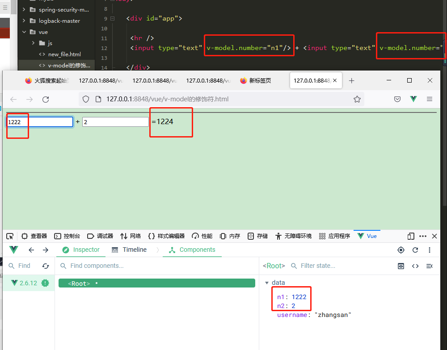This screenshot has width=447, height=350.
Task: Close the developer tools panel
Action: 434,236
